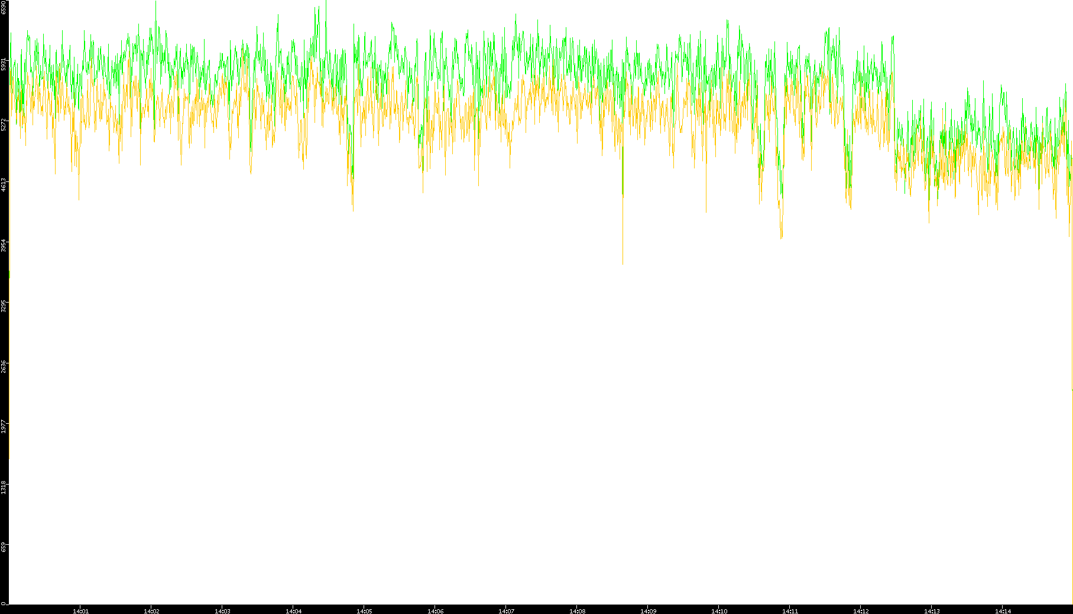The image size is (1073, 614).
Task: Click the 6590 maximum y-axis label
Action: tap(4, 7)
